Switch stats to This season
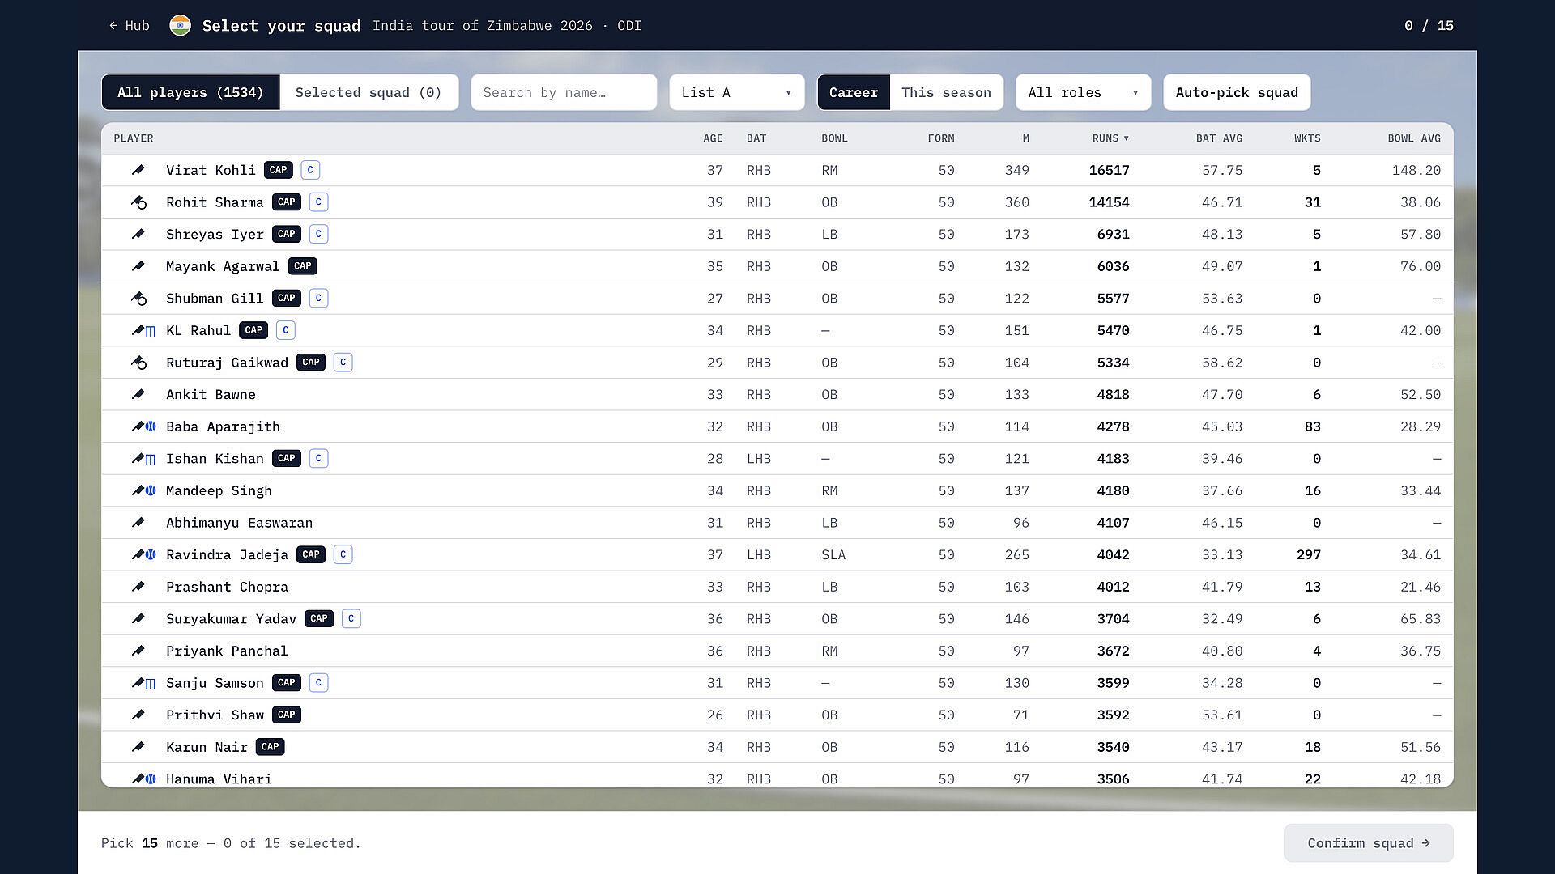The width and height of the screenshot is (1555, 874). (x=946, y=92)
